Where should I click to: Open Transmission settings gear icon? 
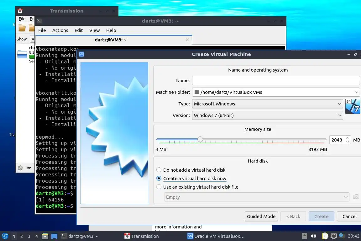(x=20, y=168)
